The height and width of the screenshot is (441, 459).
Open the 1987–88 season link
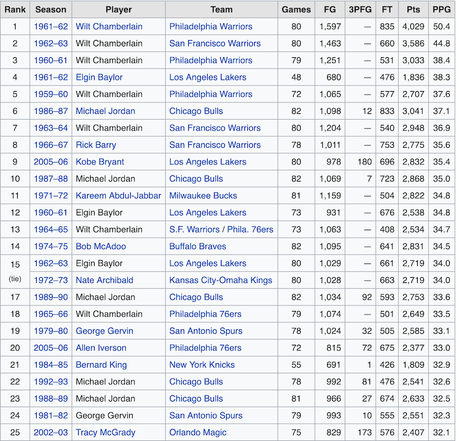(x=50, y=179)
